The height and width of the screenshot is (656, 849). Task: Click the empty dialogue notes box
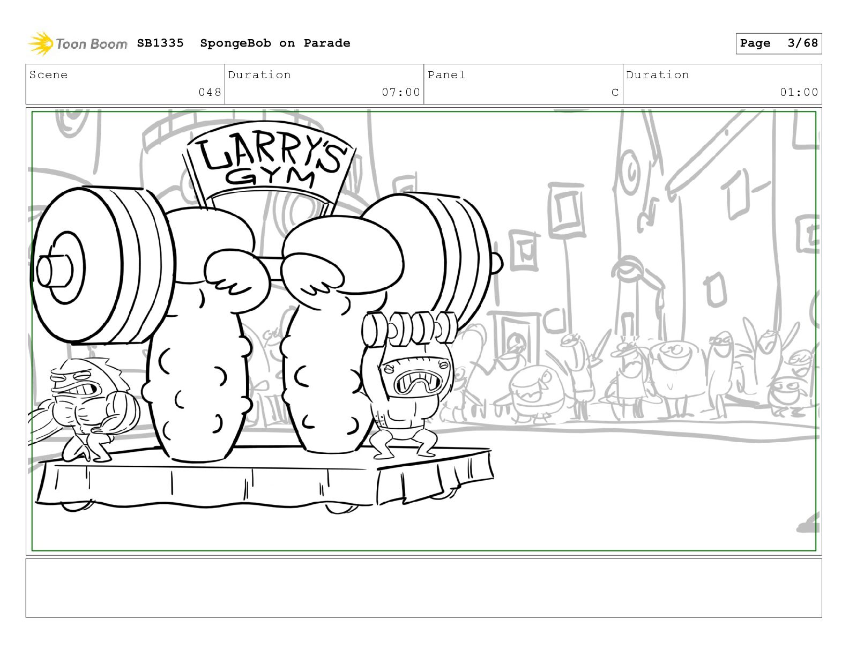pyautogui.click(x=424, y=588)
